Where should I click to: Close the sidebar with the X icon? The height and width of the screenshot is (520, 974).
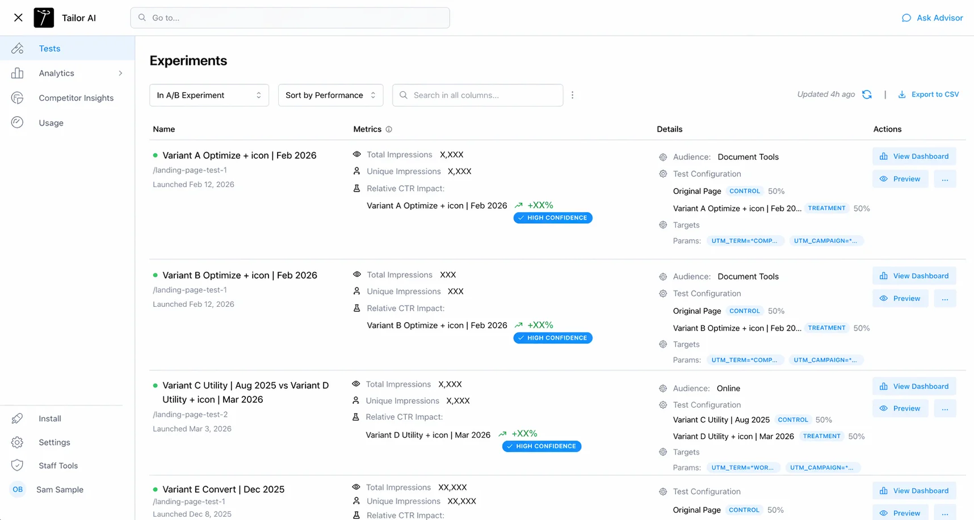(18, 18)
